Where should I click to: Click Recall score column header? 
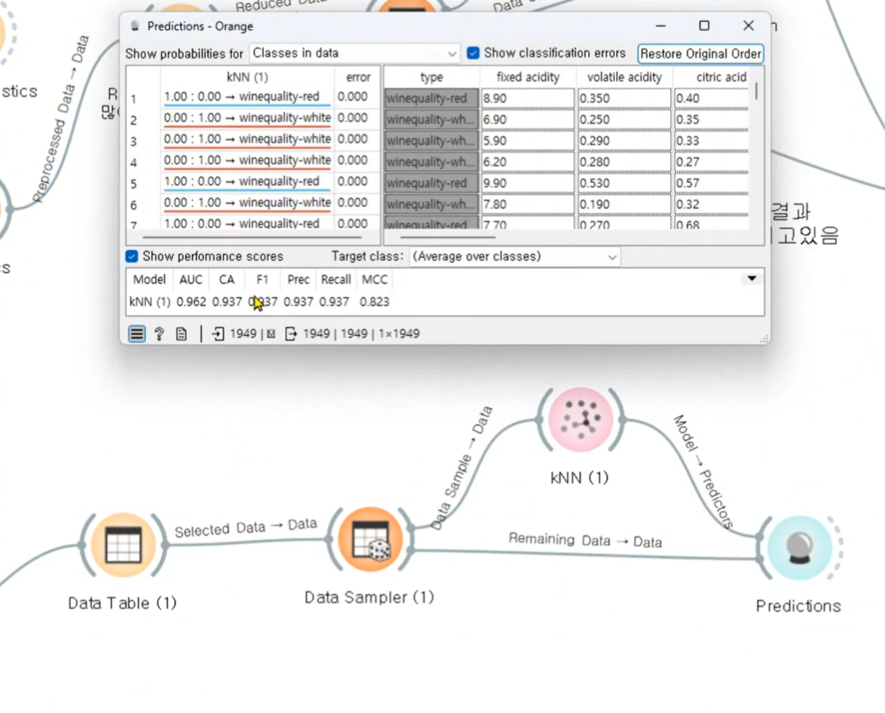click(x=335, y=279)
